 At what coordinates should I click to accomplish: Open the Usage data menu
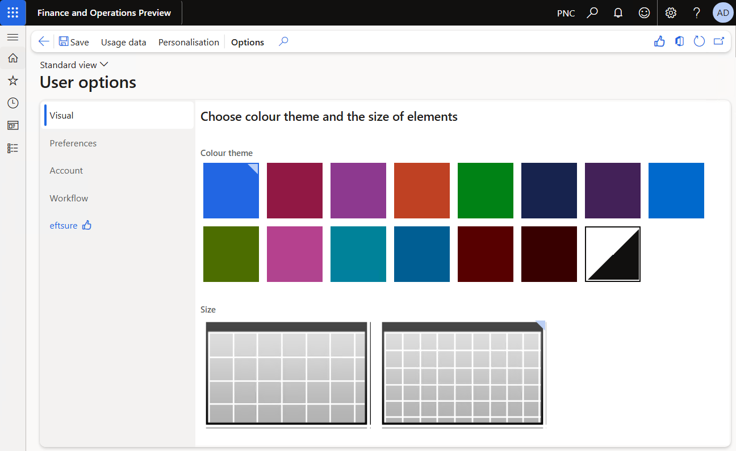(123, 42)
